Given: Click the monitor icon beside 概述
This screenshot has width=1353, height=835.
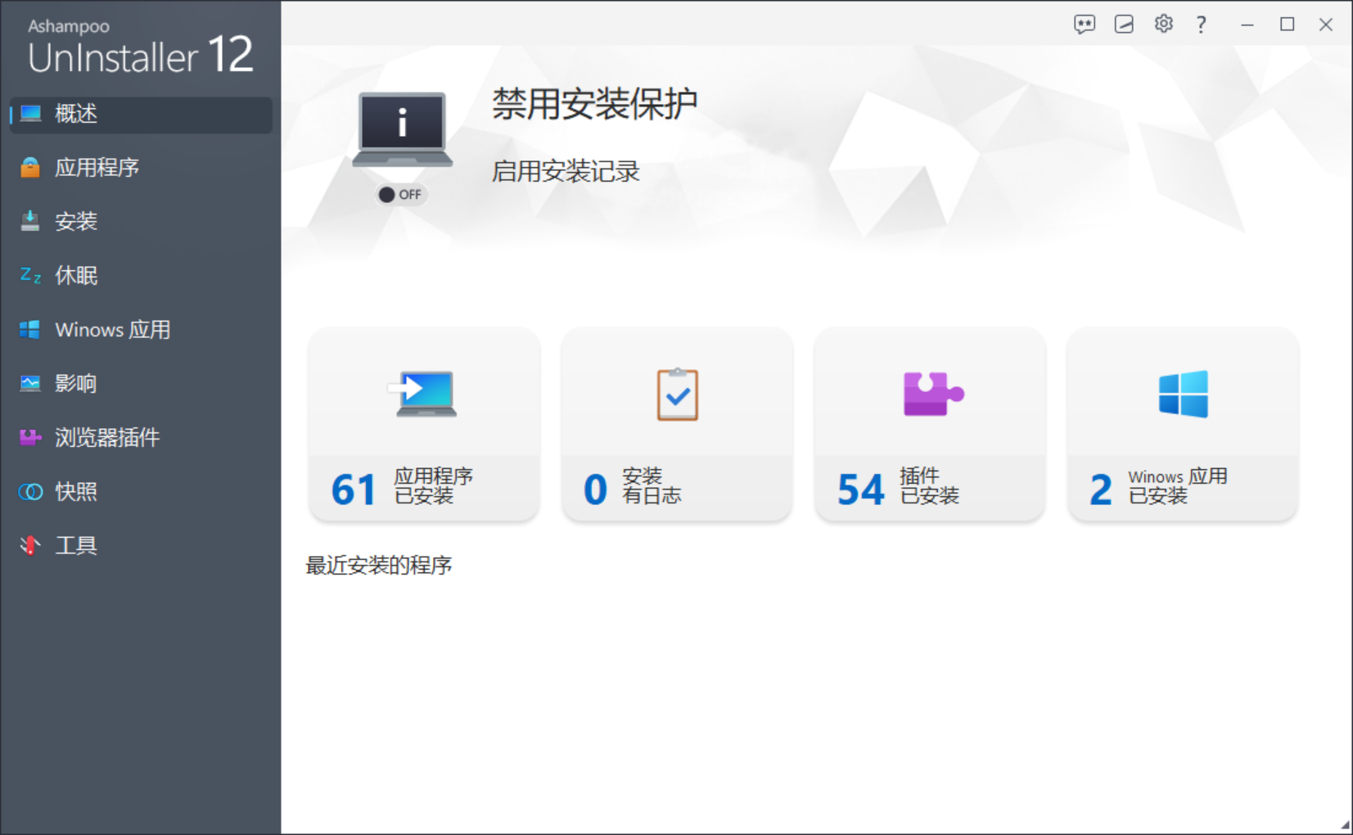Looking at the screenshot, I should point(30,114).
